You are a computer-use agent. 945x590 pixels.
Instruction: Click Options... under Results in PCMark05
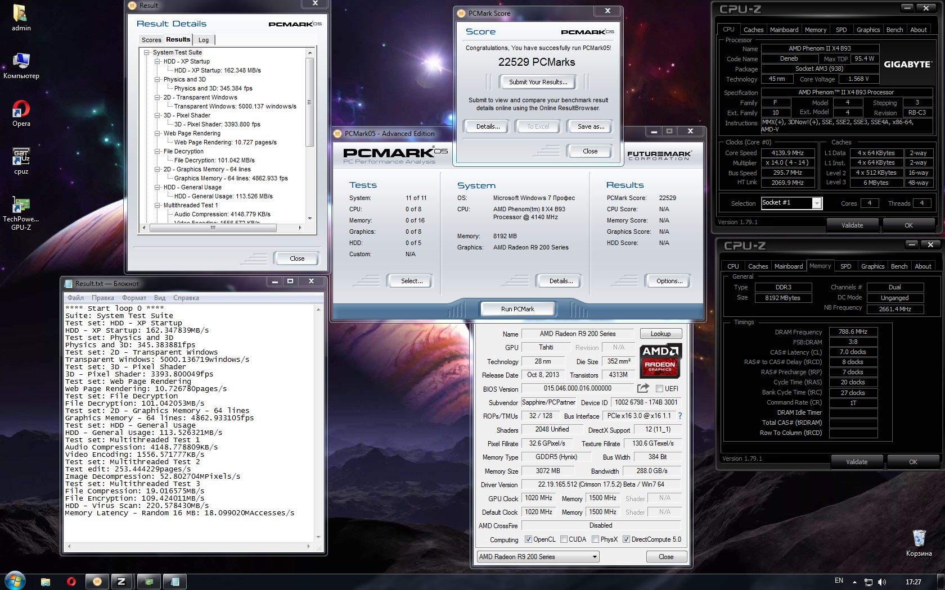click(669, 281)
